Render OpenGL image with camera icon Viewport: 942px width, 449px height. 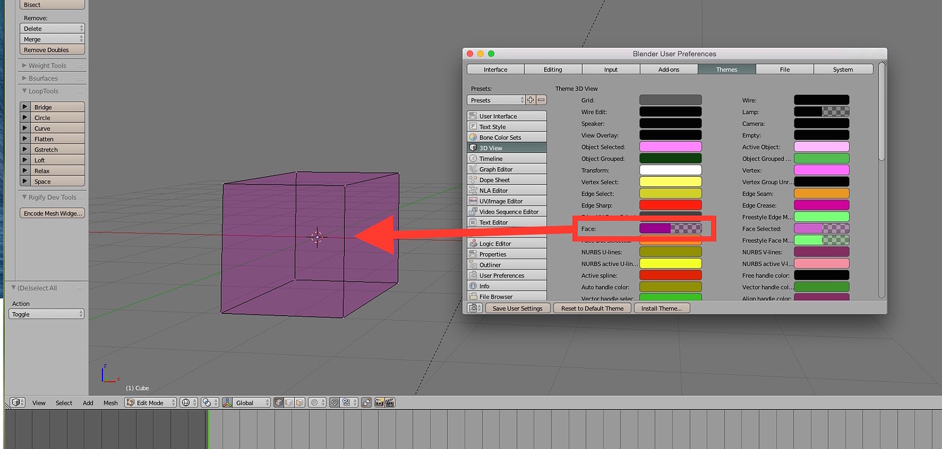pos(379,403)
